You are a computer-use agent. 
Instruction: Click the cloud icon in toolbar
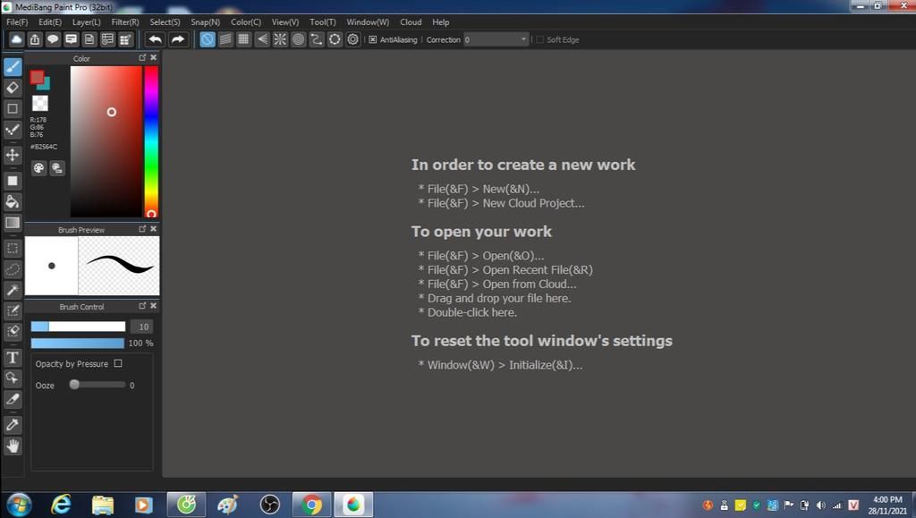16,39
